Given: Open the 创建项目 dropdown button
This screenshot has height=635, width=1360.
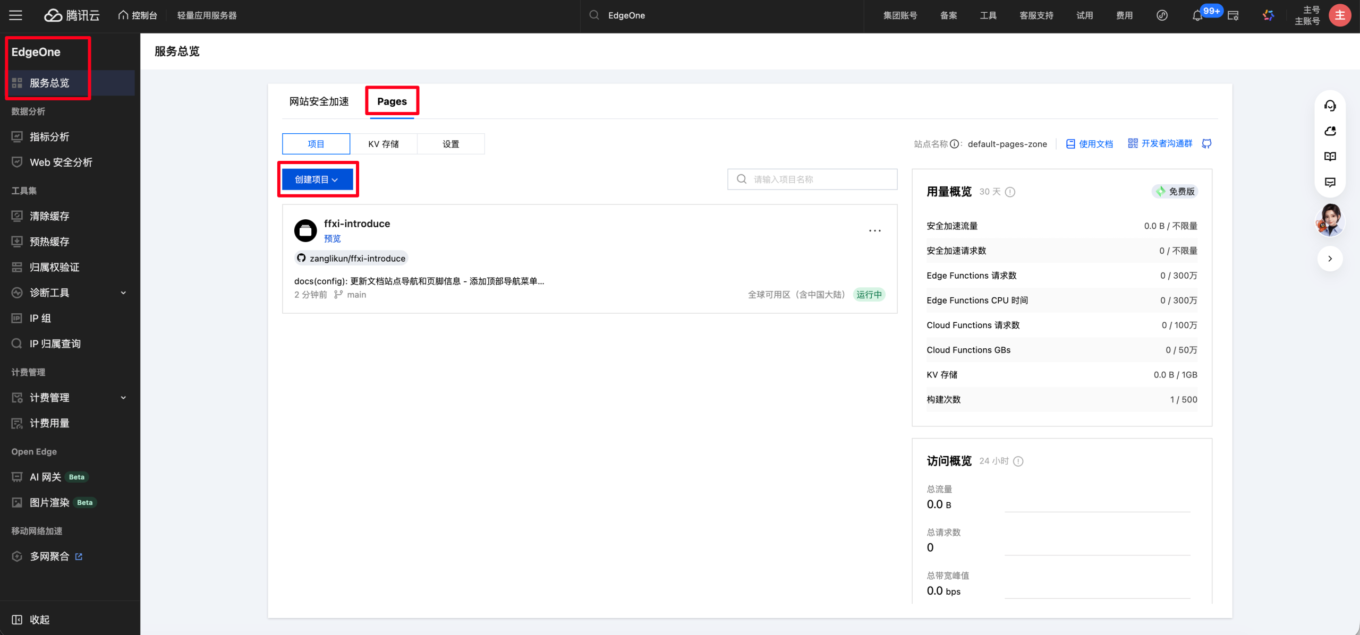Looking at the screenshot, I should (x=317, y=179).
